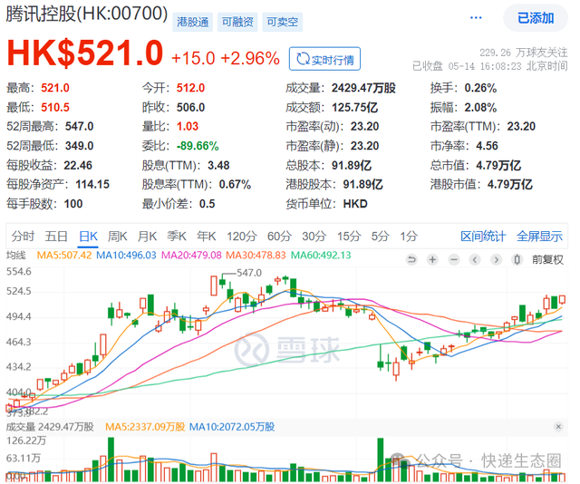The height and width of the screenshot is (484, 580).
Task: Click the stock title 腾讯控股(HK:00700)
Action: 87,15
